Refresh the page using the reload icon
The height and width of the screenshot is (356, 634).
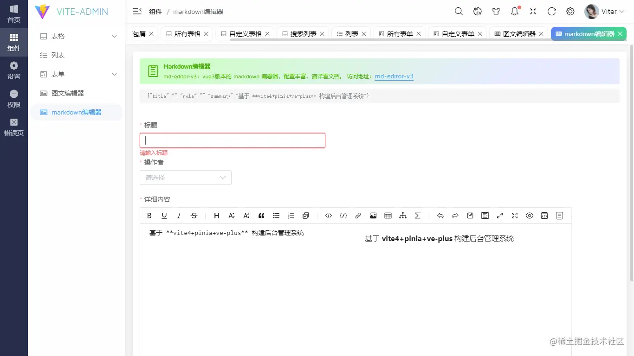coord(551,11)
